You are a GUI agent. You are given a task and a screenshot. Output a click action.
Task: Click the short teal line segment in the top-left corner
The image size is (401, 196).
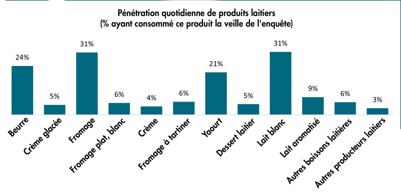27,2
